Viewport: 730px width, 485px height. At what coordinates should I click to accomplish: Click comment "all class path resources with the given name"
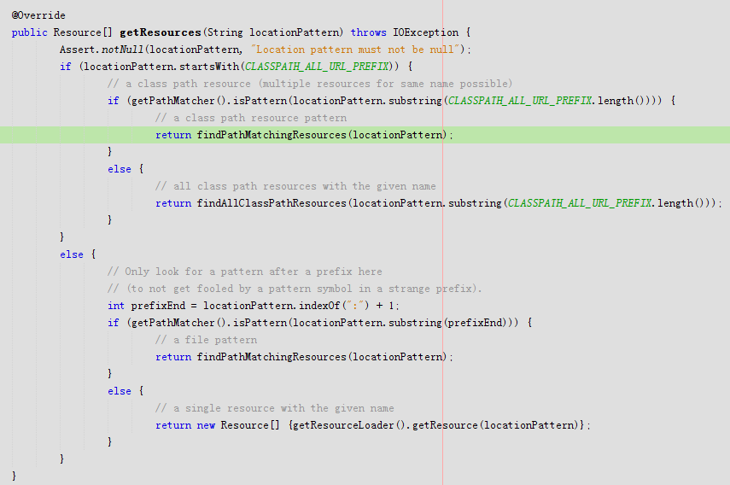coord(295,186)
